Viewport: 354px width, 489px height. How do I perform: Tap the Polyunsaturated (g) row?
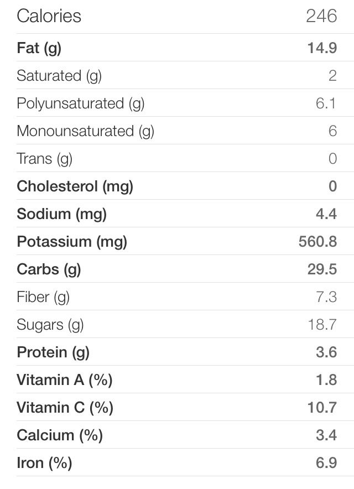[177, 103]
